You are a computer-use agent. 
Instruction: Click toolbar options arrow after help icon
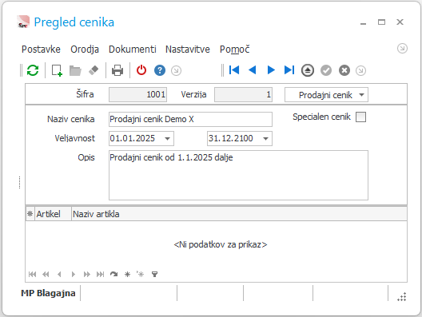pos(176,71)
